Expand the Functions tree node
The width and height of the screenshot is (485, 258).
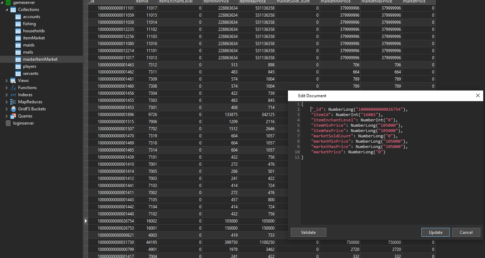click(x=7, y=88)
